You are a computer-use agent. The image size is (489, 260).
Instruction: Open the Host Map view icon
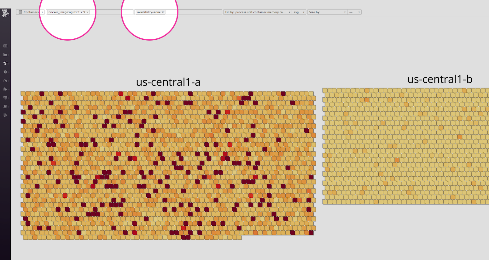coord(5,63)
